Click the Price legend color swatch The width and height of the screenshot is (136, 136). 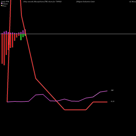pos(2,5)
